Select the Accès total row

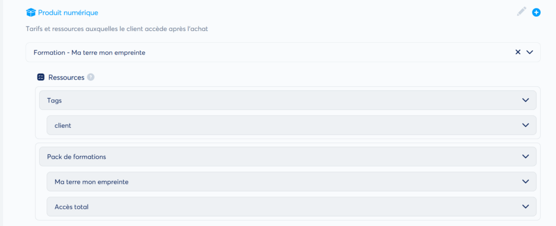pos(292,206)
